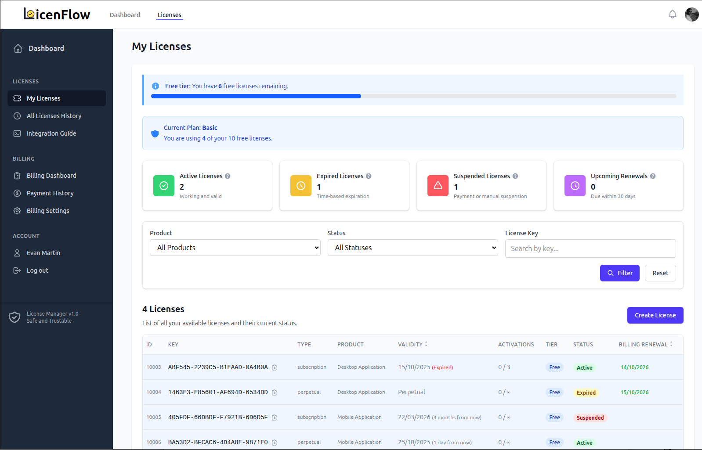Viewport: 702px width, 450px height.
Task: Open the notifications bell
Action: [673, 14]
